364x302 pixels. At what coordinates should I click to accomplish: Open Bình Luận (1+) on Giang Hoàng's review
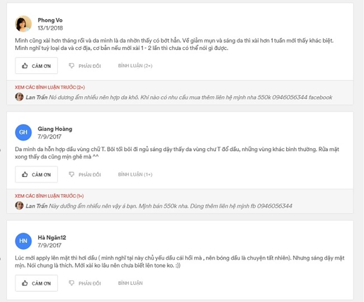pos(135,174)
